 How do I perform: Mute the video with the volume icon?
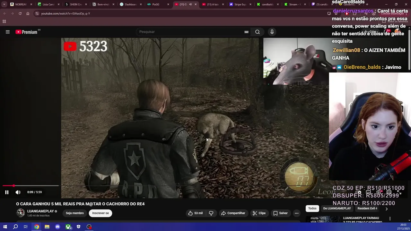(18, 192)
